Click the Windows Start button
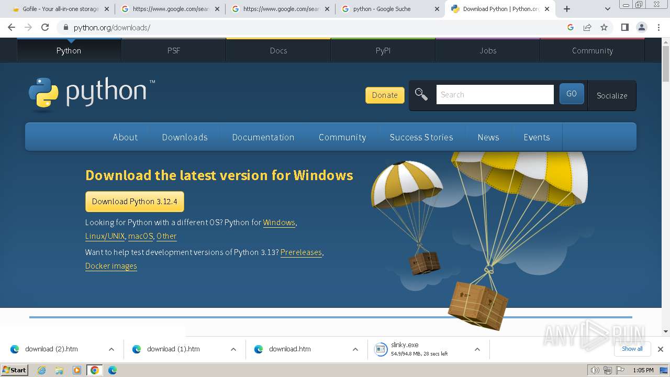 (15, 370)
